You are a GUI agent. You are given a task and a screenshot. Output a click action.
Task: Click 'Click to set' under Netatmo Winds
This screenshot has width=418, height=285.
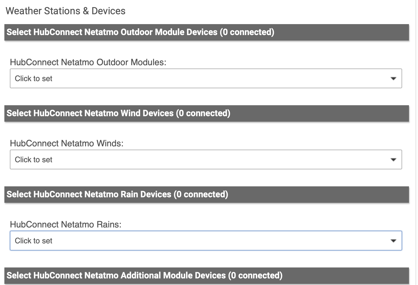pos(33,160)
